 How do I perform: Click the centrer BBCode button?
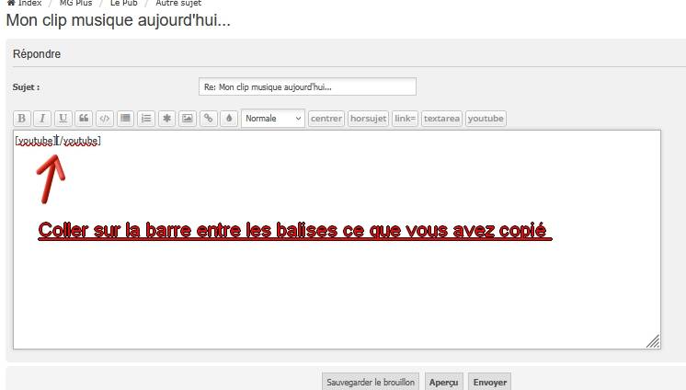click(326, 118)
